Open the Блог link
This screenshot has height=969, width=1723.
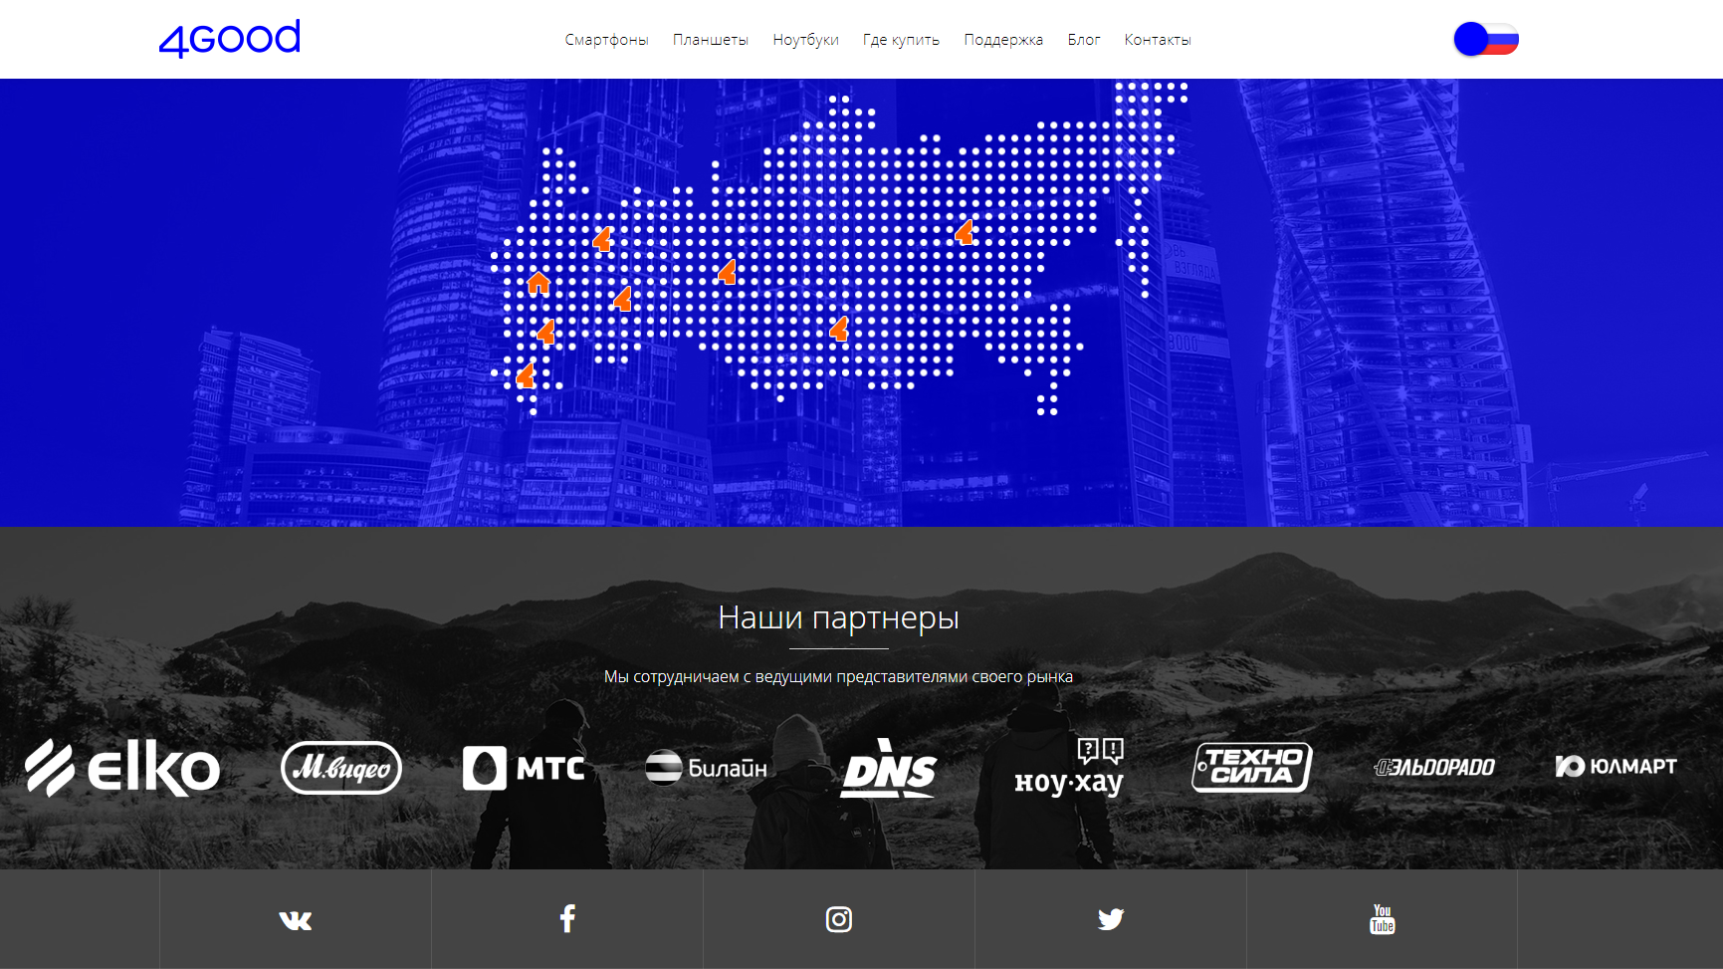(x=1084, y=40)
